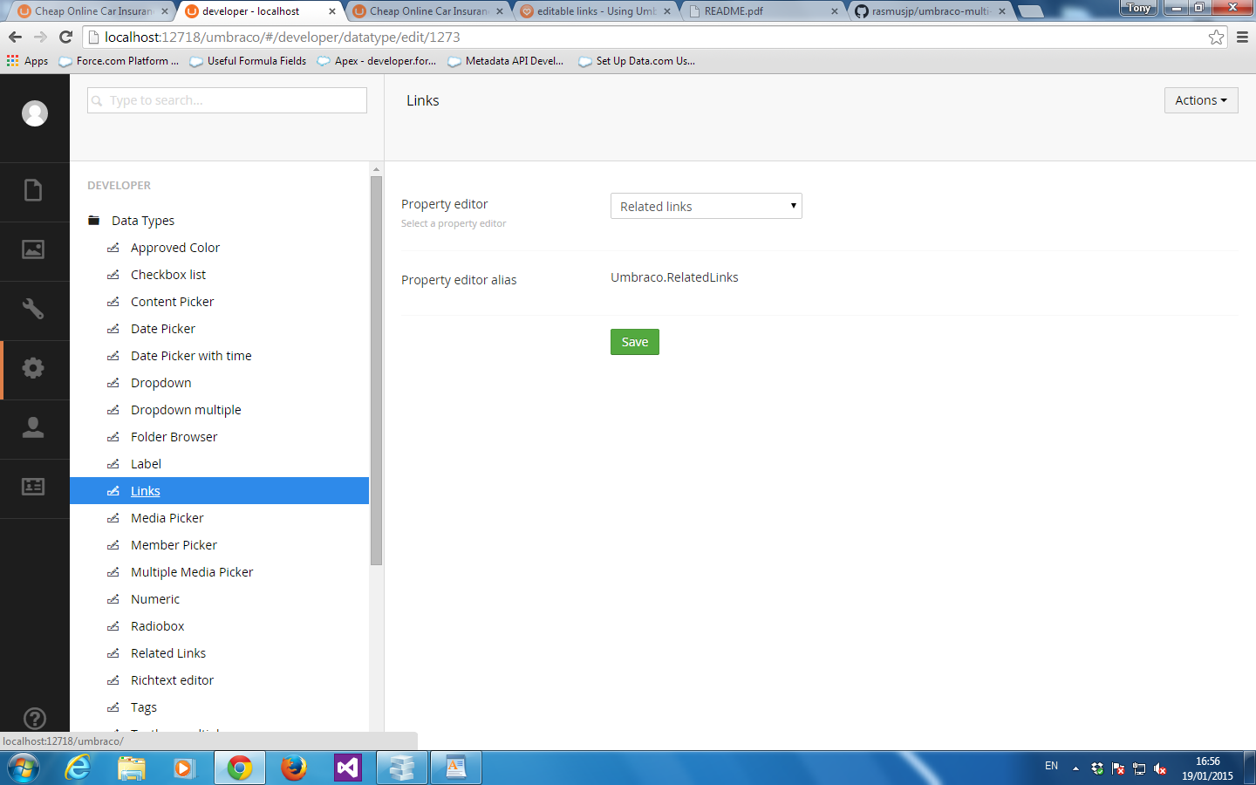Open the Users section person icon
The height and width of the screenshot is (785, 1256).
(x=33, y=427)
